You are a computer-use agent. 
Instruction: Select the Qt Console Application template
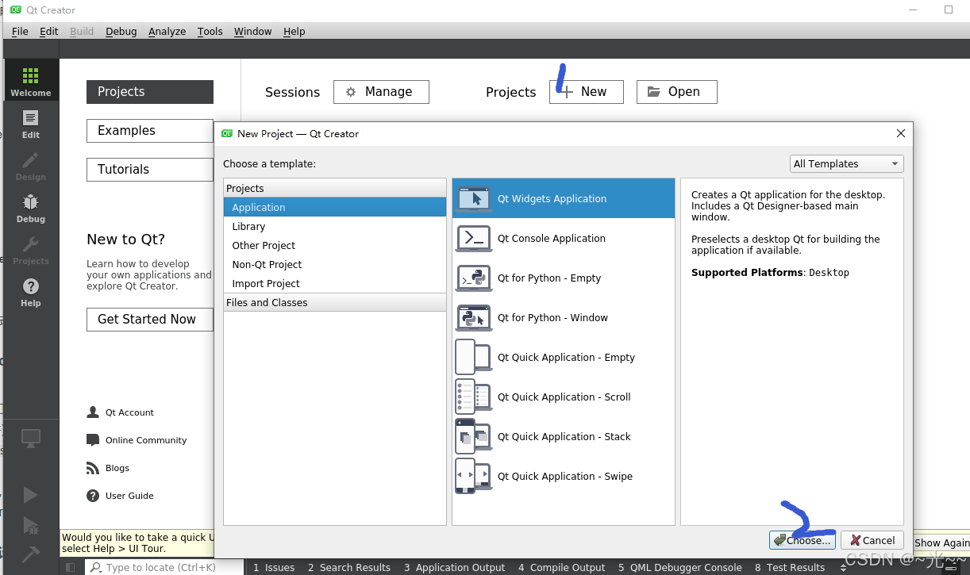tap(564, 238)
